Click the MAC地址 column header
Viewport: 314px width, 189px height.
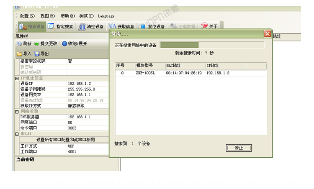pos(185,66)
